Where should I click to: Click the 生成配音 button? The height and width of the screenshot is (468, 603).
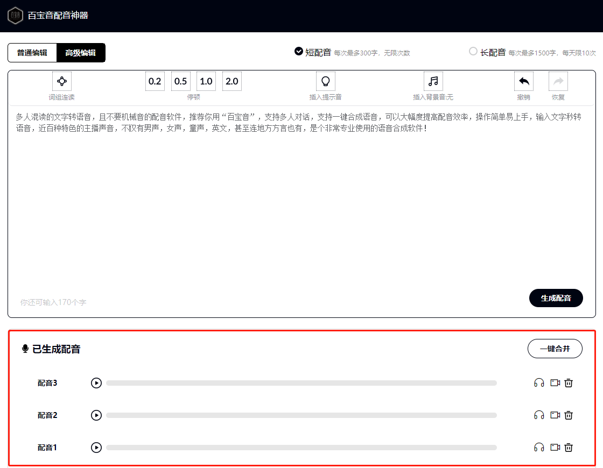[x=556, y=298]
